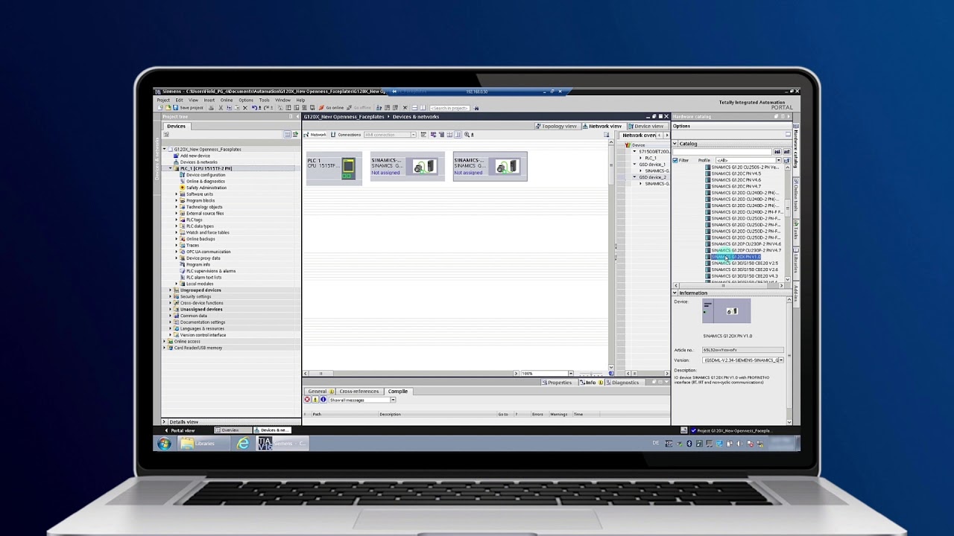Open the Insert menu
The image size is (954, 536).
209,100
